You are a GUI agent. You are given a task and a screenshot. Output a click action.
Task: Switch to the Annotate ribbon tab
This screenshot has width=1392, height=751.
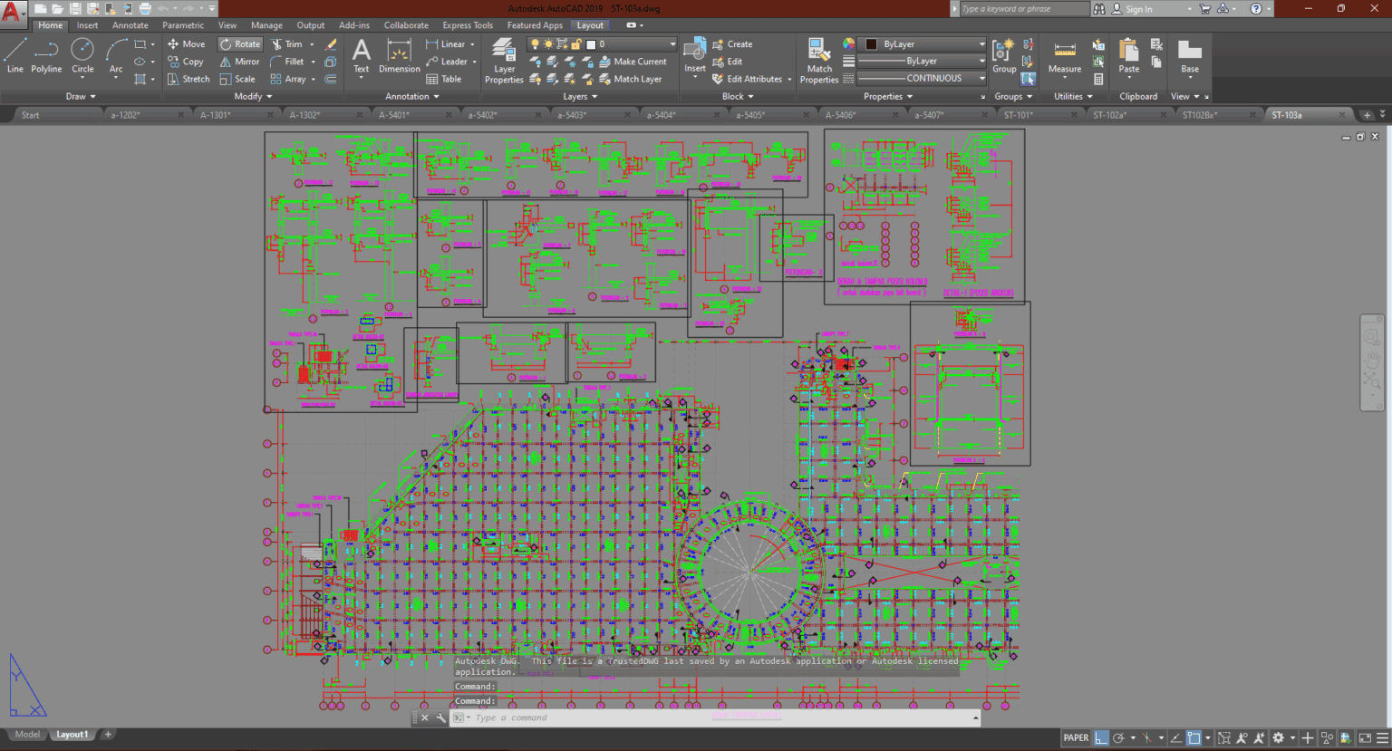tap(130, 24)
